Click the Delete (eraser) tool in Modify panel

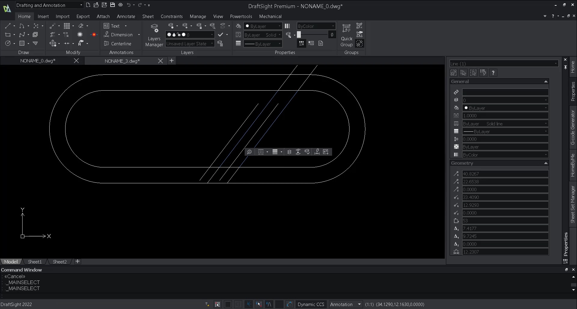80,26
